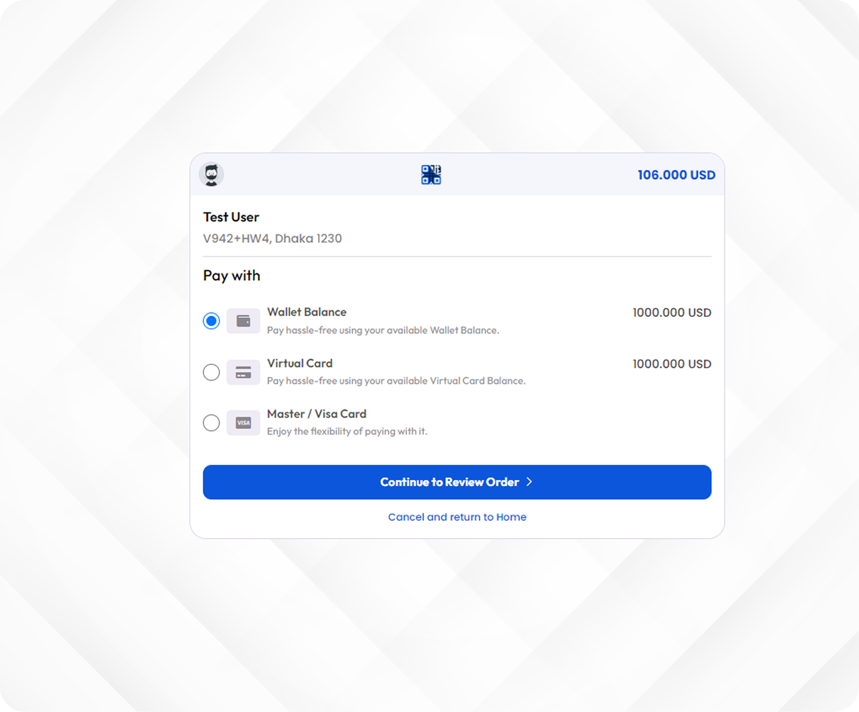
Task: Follow the Cancel and return to Home link
Action: tap(457, 517)
